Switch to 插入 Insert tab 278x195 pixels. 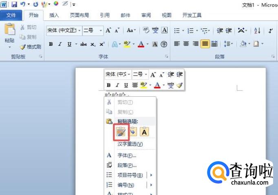(x=54, y=15)
